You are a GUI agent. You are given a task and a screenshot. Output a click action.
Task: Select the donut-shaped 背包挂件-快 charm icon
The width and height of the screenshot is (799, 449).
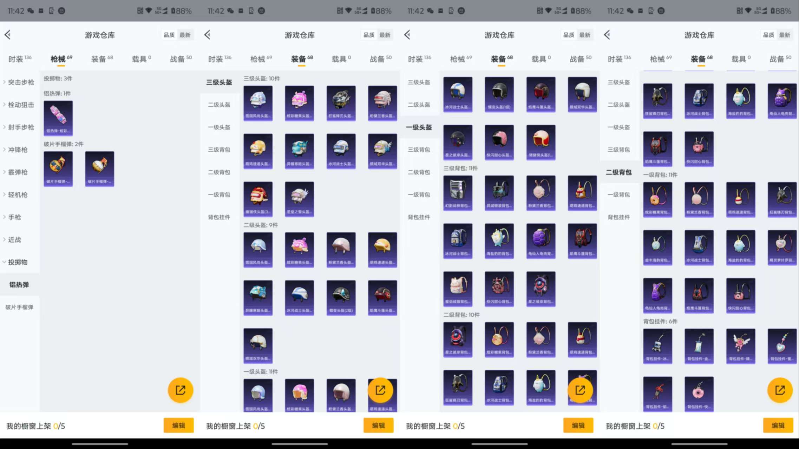[x=699, y=394]
